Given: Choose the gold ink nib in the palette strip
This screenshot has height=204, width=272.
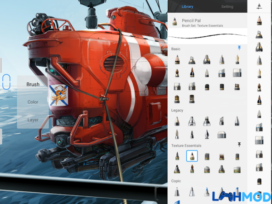Looking at the screenshot, I should (x=259, y=73).
